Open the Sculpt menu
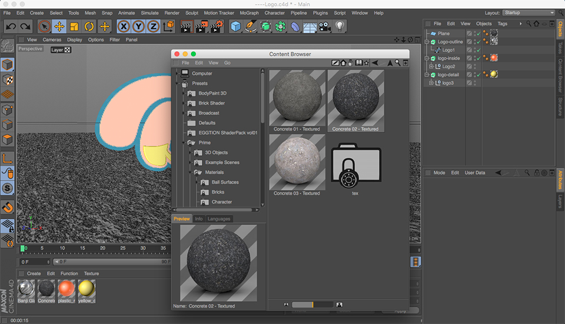This screenshot has height=324, width=565. pyautogui.click(x=192, y=13)
